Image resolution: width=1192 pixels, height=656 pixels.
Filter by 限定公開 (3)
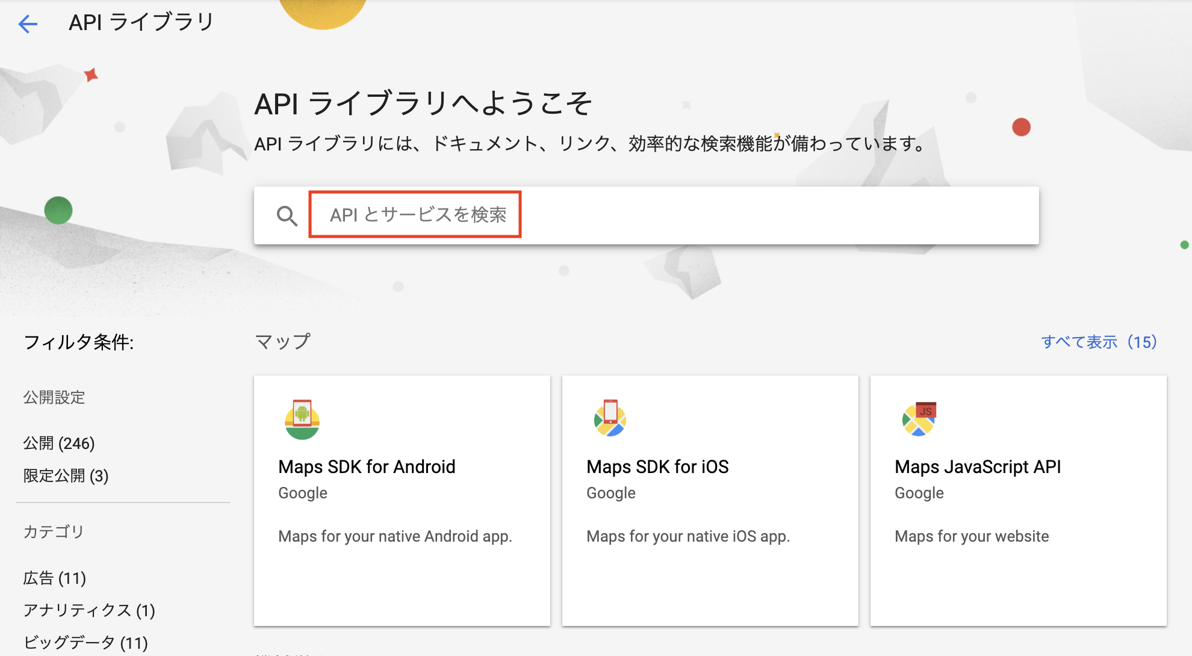66,476
